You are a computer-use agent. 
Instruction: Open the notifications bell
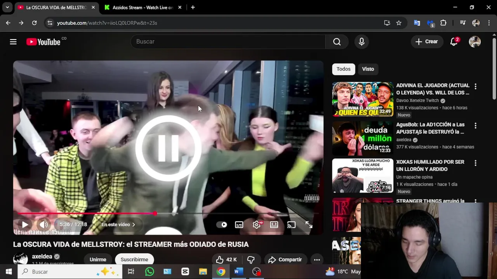pyautogui.click(x=454, y=41)
